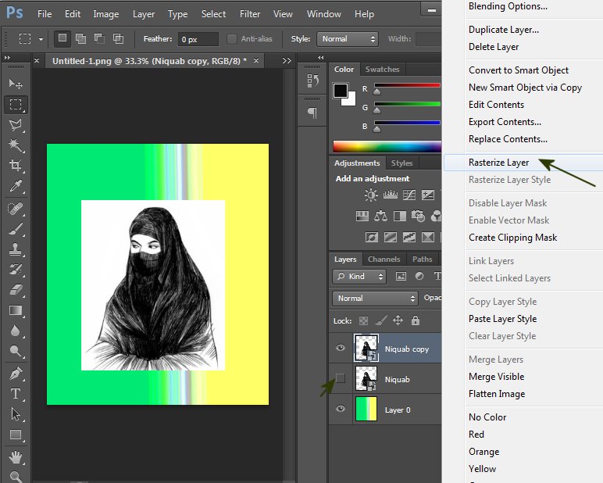The width and height of the screenshot is (603, 483).
Task: Hide the Niquab copy layer
Action: coord(340,349)
